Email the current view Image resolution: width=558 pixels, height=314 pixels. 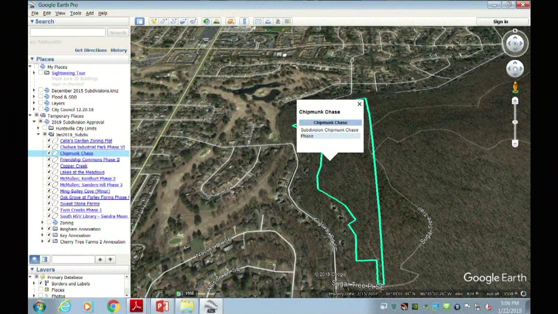coord(258,21)
